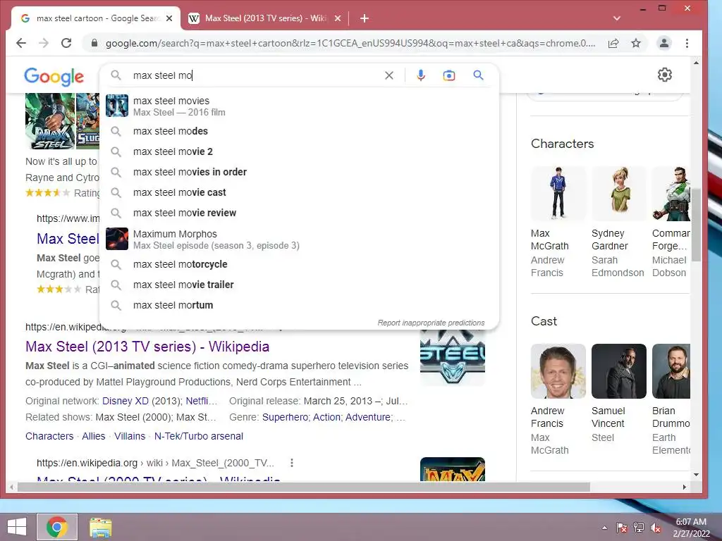Image resolution: width=722 pixels, height=541 pixels.
Task: Select Sydney Gardner character card
Action: tap(619, 222)
